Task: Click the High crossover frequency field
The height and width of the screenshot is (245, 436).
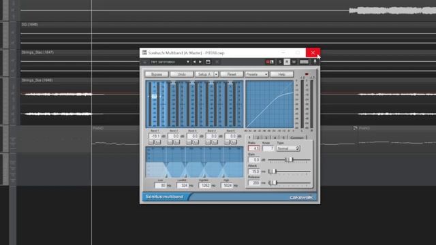Action: [x=227, y=185]
